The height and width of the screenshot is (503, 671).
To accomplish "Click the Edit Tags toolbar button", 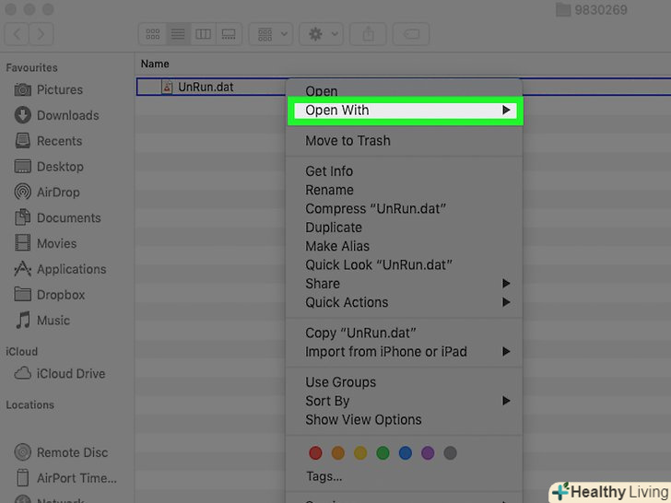I will coord(411,34).
